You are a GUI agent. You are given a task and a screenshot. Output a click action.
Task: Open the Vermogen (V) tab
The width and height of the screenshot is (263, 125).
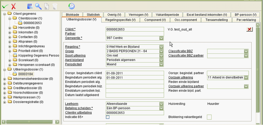pos(138,15)
